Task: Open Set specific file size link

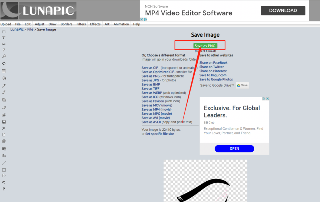Action: point(160,134)
